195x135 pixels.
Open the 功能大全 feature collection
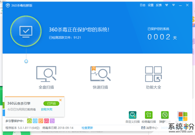coord(153,78)
